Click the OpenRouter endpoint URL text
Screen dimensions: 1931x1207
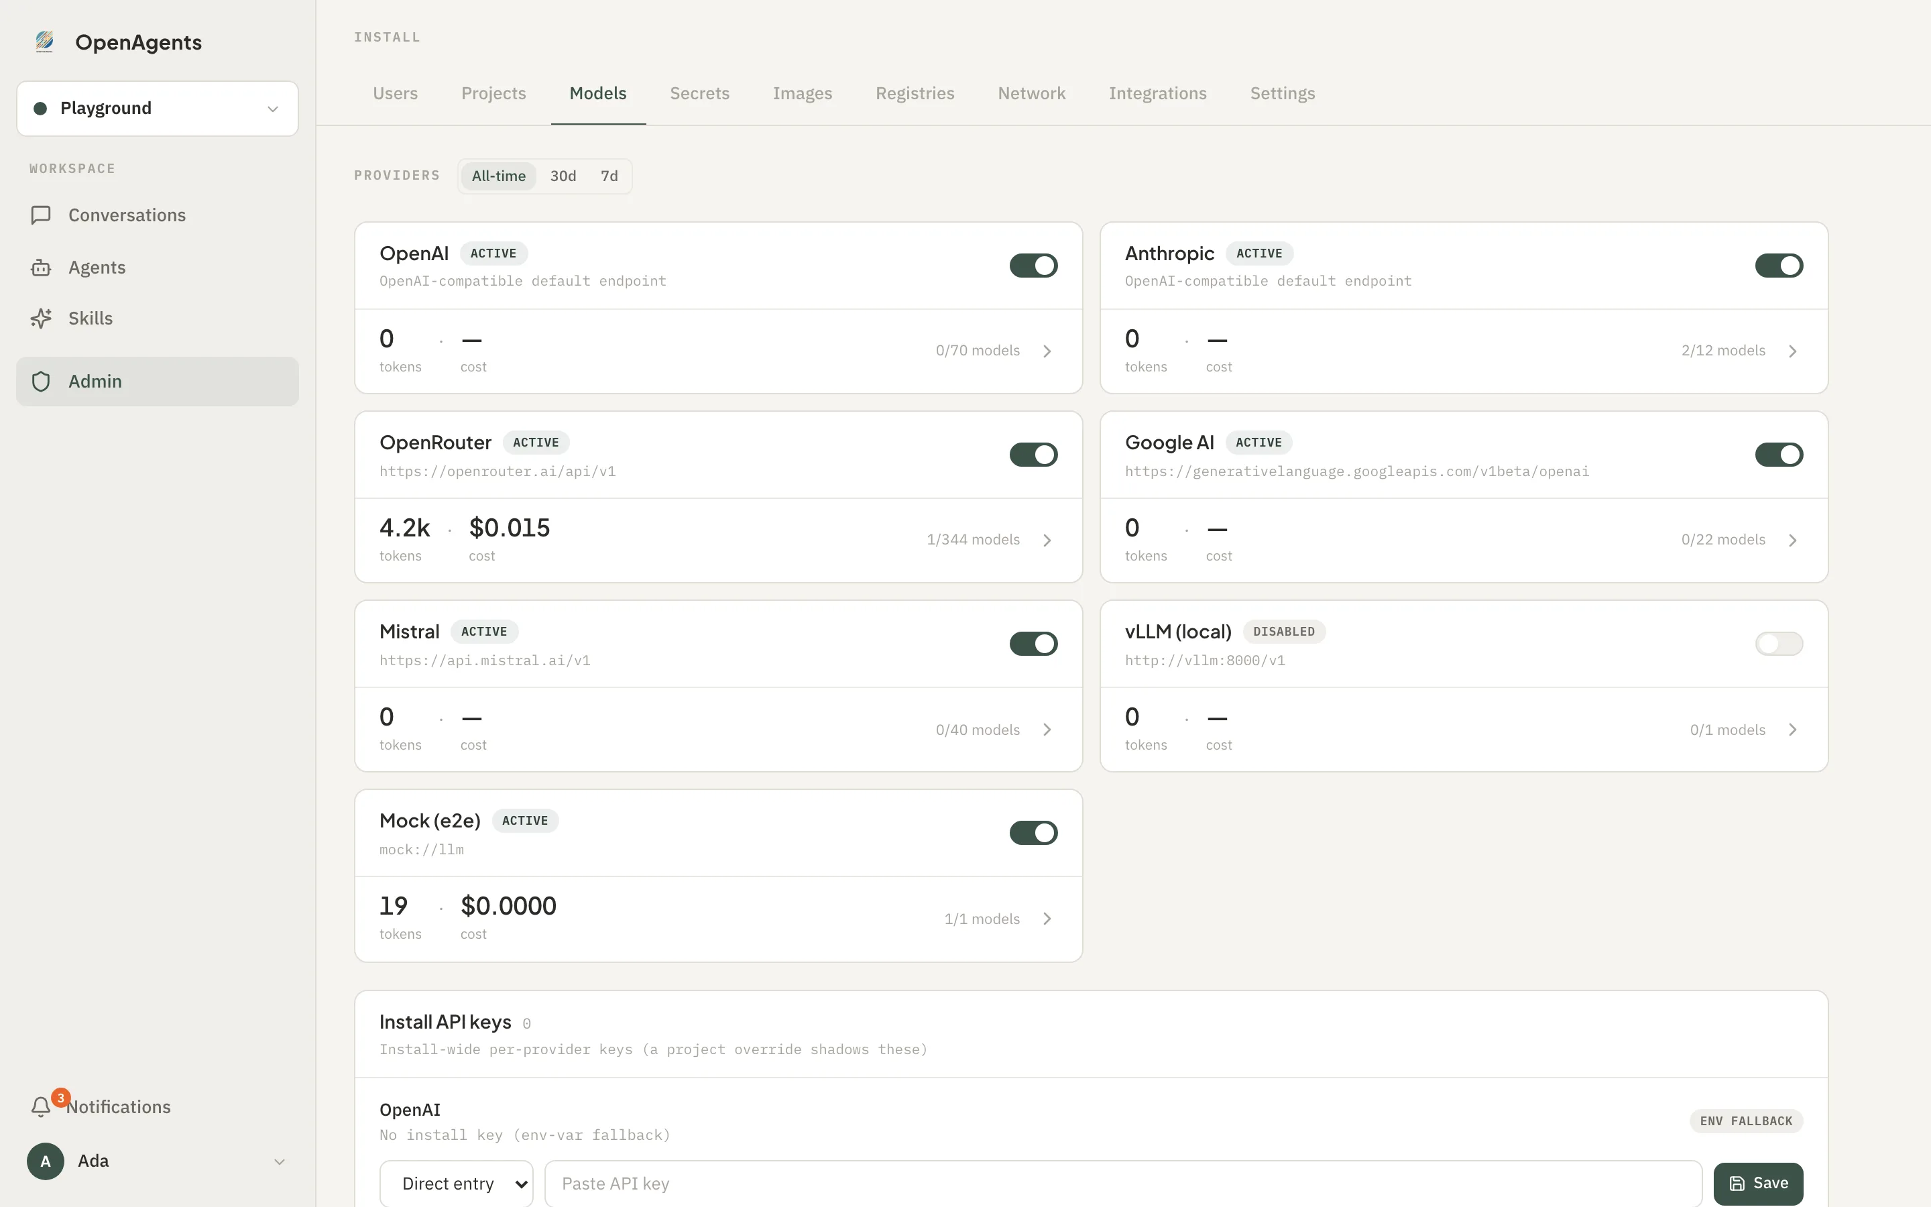(497, 471)
